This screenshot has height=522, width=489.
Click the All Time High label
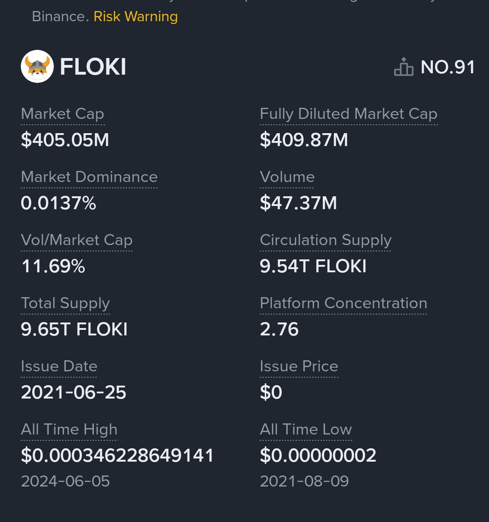pyautogui.click(x=69, y=429)
